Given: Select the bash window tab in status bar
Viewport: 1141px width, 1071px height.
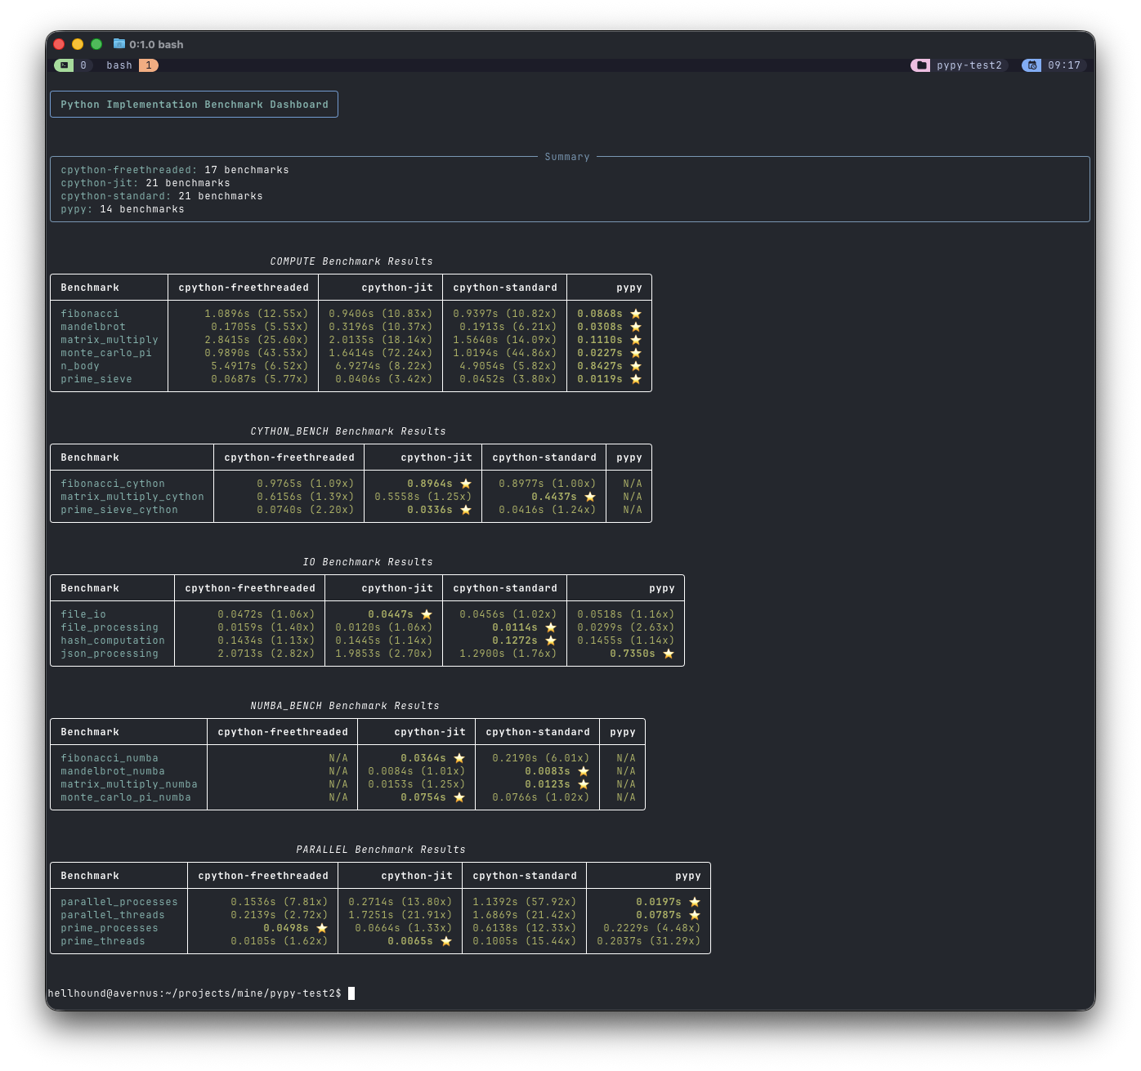Looking at the screenshot, I should click(119, 65).
